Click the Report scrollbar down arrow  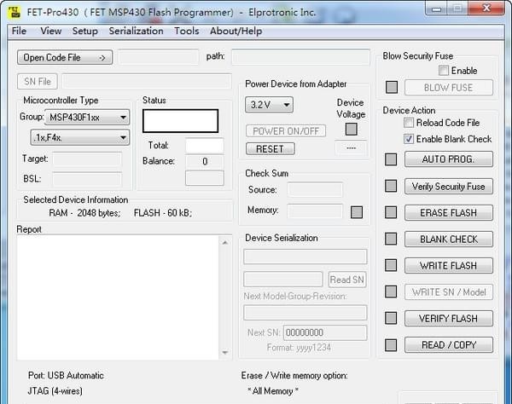point(224,353)
